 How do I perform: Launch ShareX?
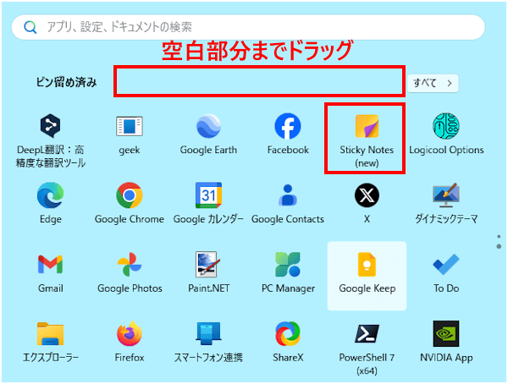288,342
